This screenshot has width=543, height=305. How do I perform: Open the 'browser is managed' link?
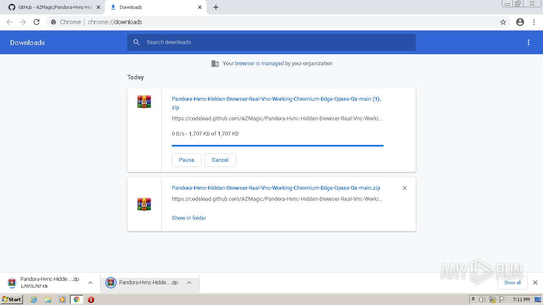click(259, 64)
